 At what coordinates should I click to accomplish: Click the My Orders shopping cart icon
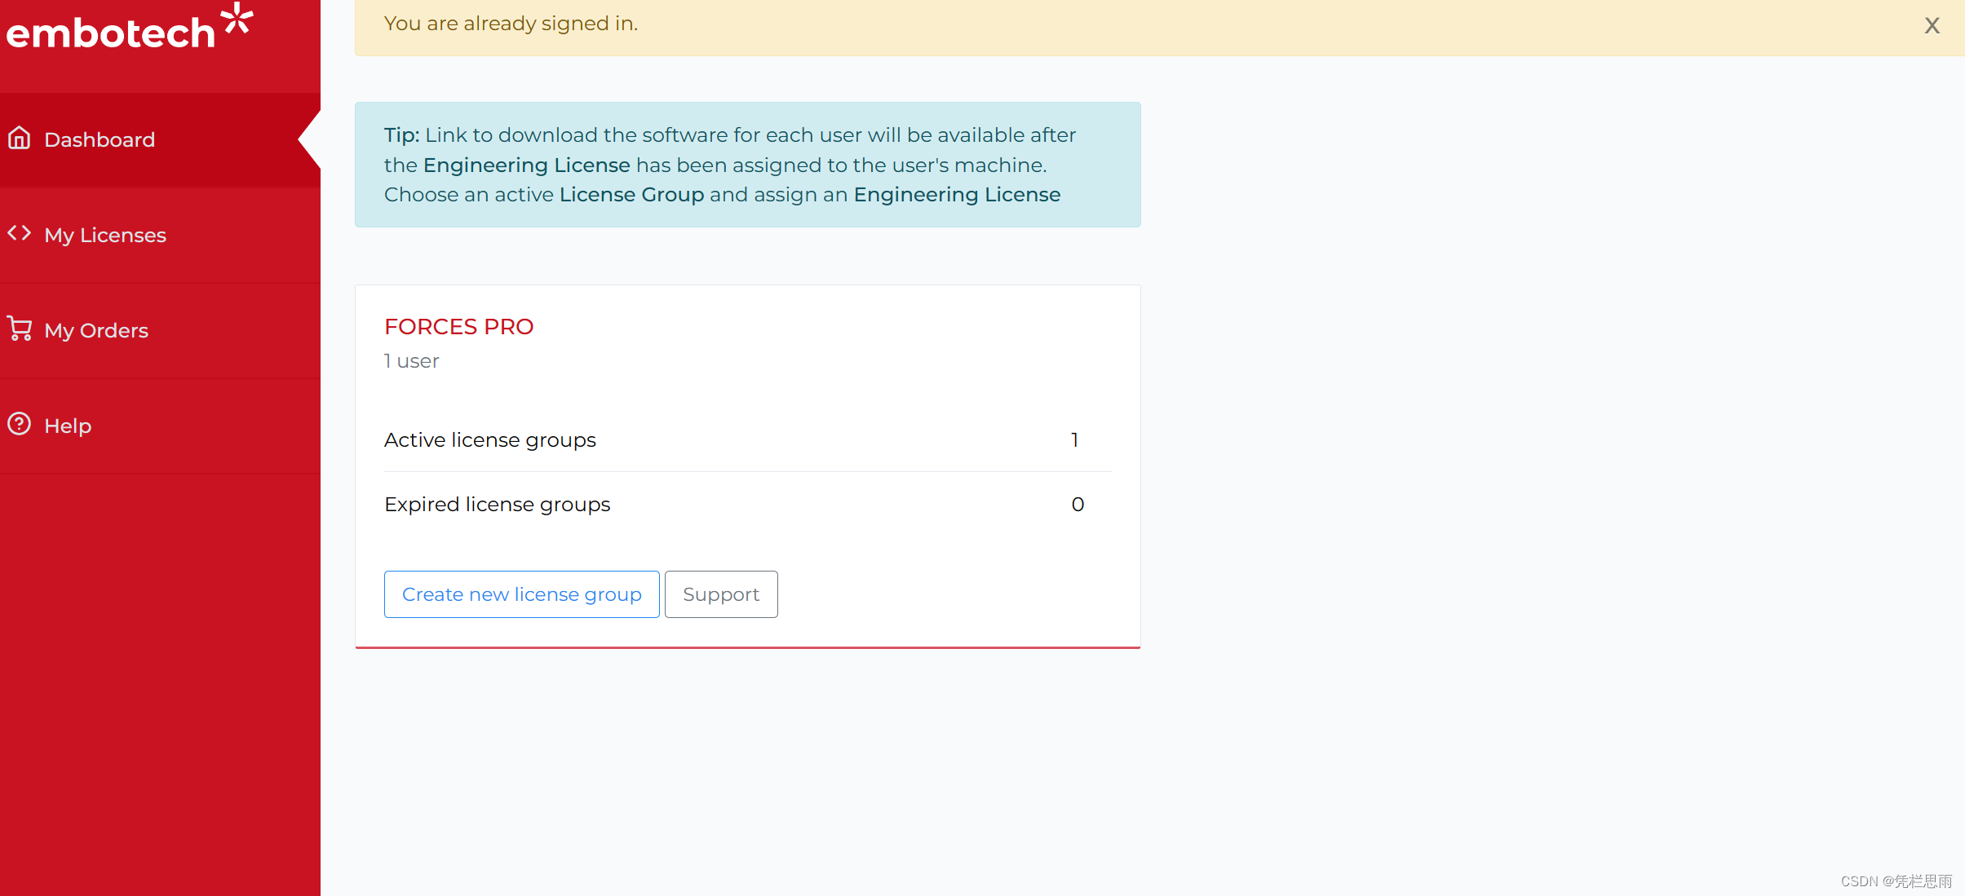20,329
